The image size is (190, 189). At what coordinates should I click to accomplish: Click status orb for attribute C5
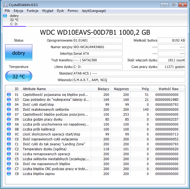(9, 159)
